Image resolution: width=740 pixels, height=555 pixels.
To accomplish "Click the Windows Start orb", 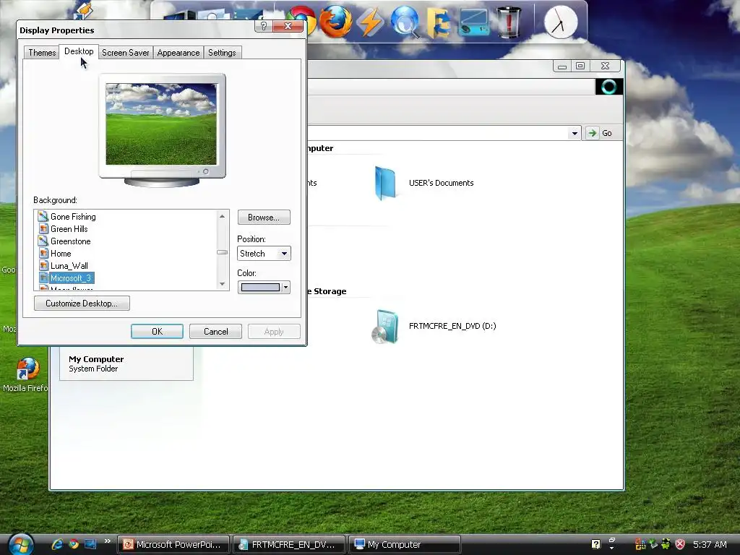I will coord(20,544).
